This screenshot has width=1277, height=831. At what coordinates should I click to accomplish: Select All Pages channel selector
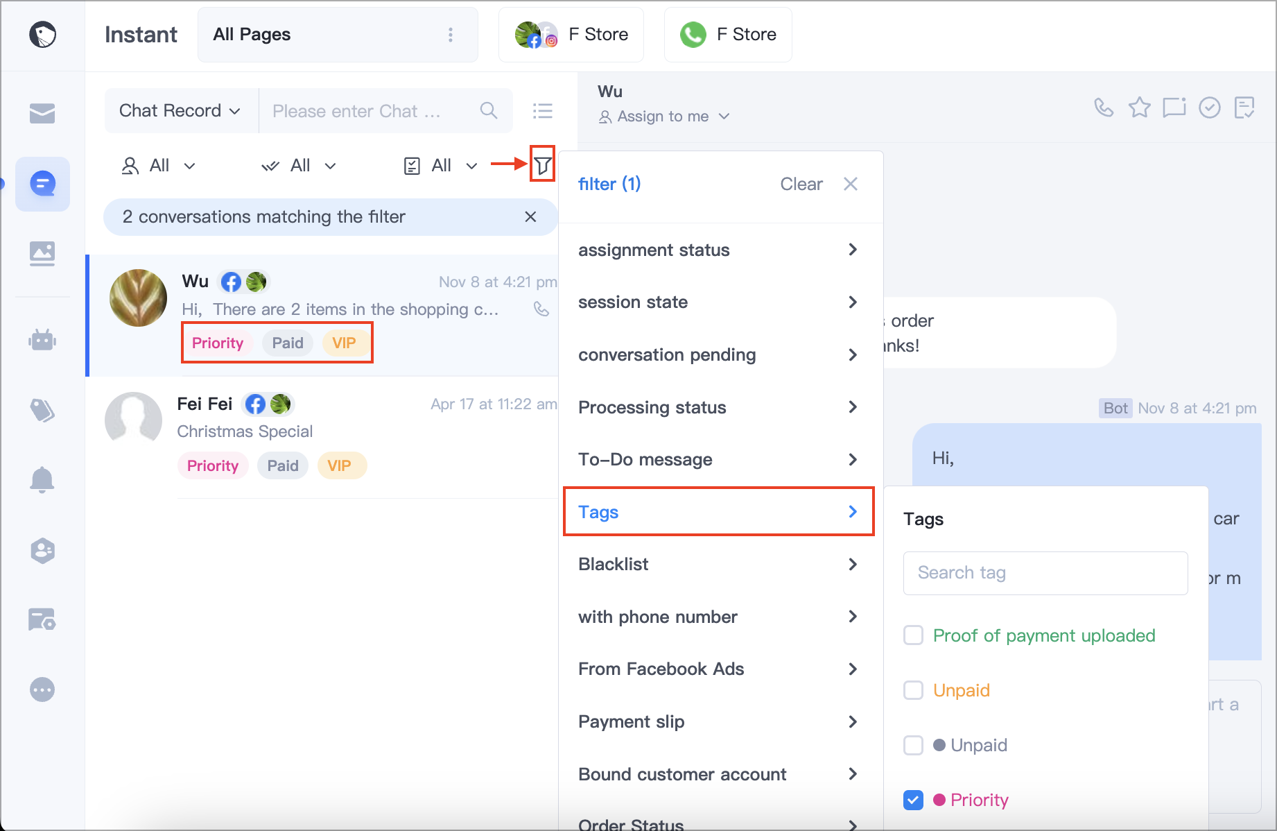click(x=338, y=35)
